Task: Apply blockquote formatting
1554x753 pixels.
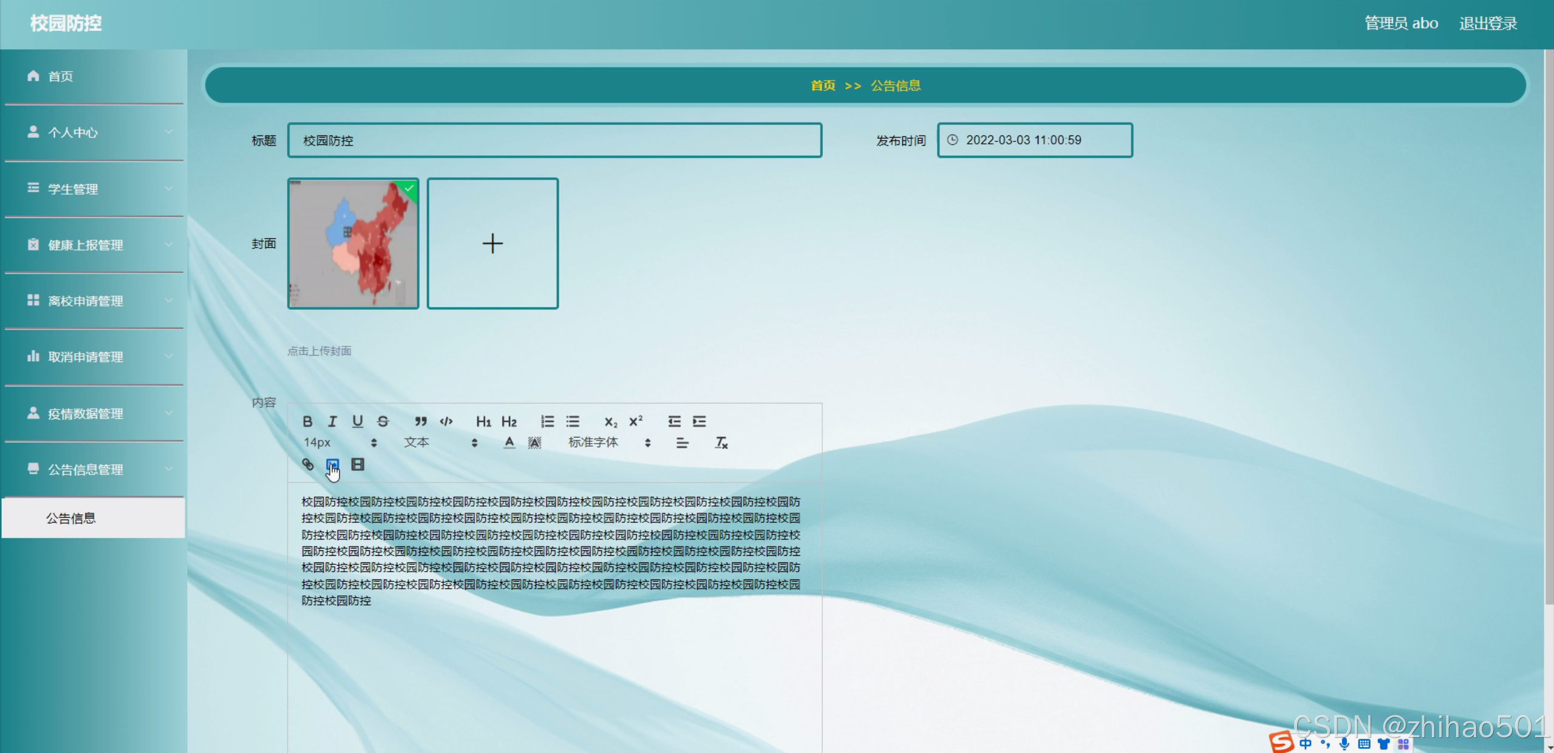Action: coord(420,421)
